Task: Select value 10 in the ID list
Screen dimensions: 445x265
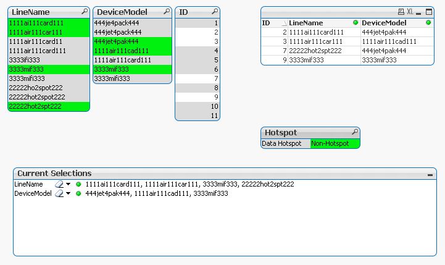Action: point(198,106)
